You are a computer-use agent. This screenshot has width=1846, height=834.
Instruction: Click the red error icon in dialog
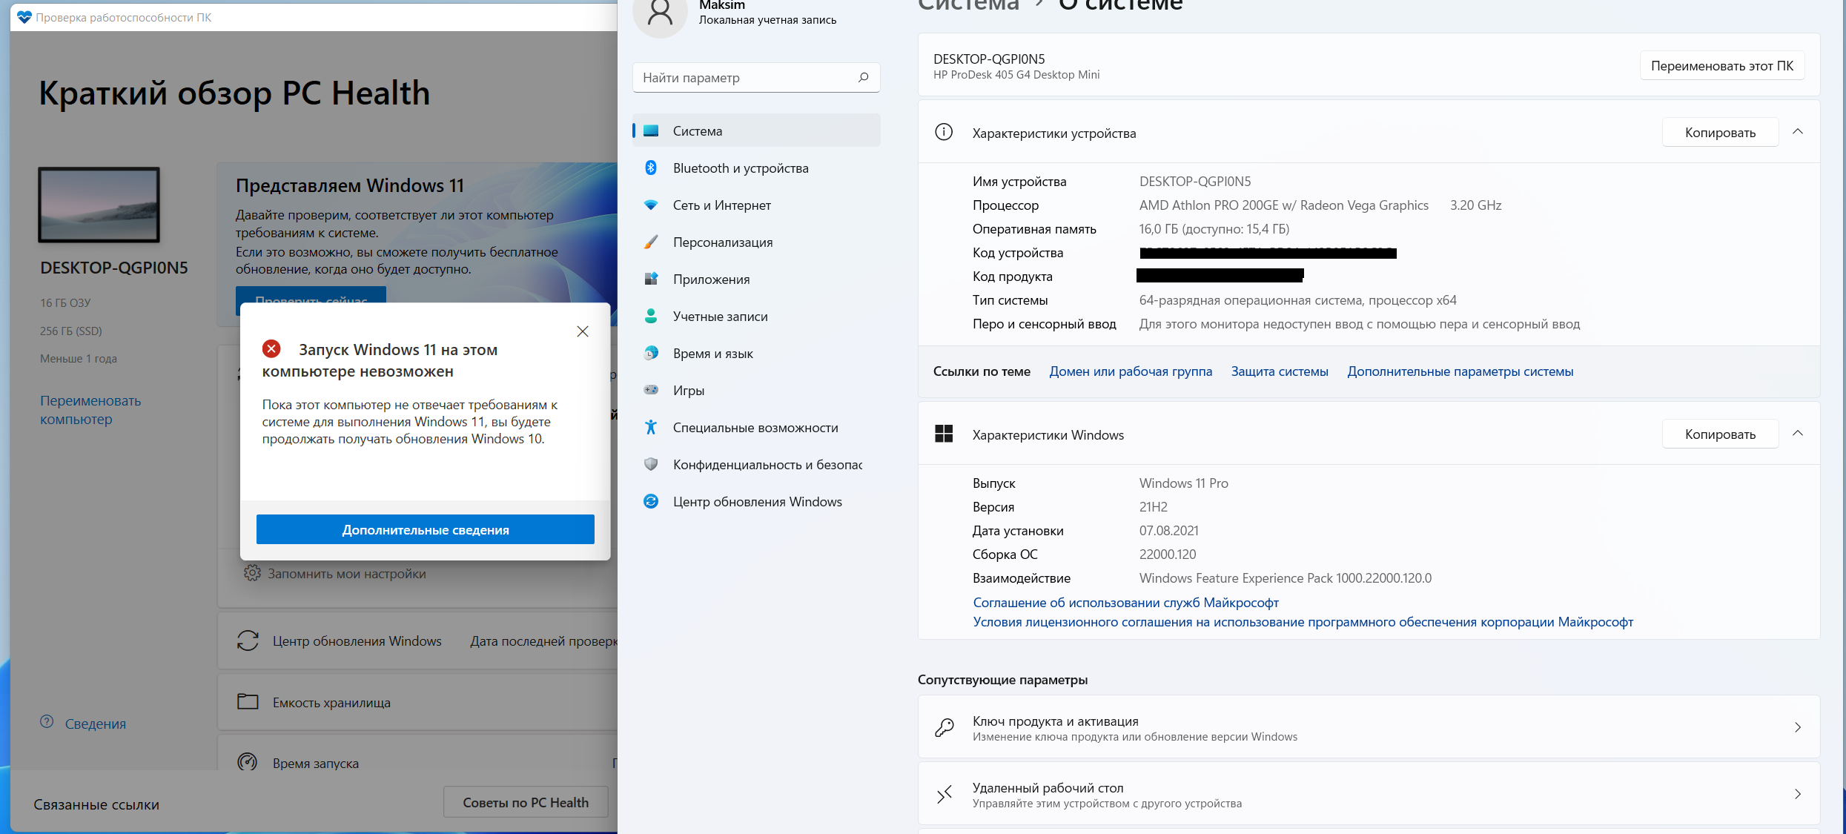point(271,348)
